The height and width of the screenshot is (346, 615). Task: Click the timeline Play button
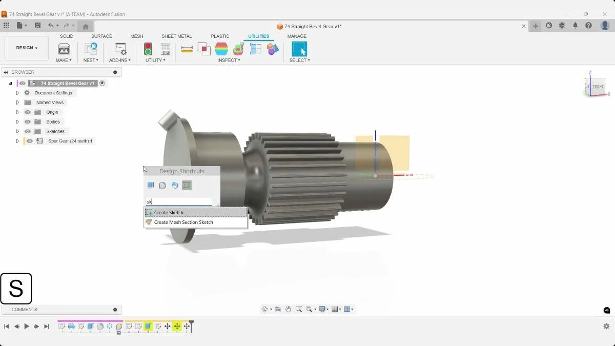27,327
